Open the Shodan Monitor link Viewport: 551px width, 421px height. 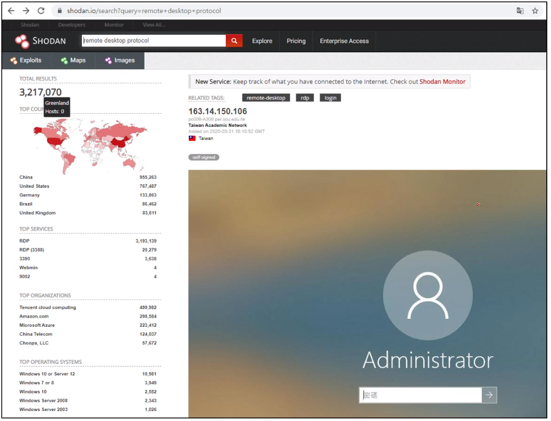pos(442,82)
